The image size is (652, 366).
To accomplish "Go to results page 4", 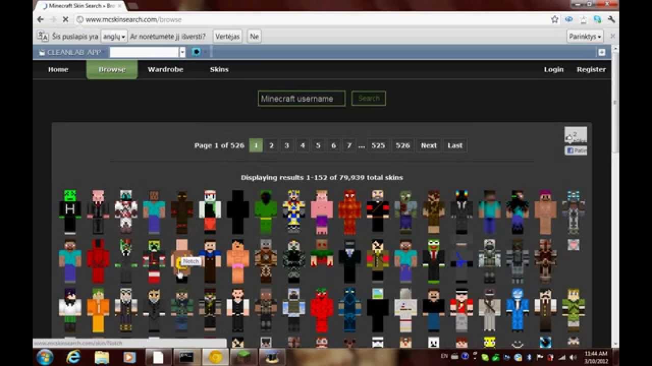I will tap(303, 145).
